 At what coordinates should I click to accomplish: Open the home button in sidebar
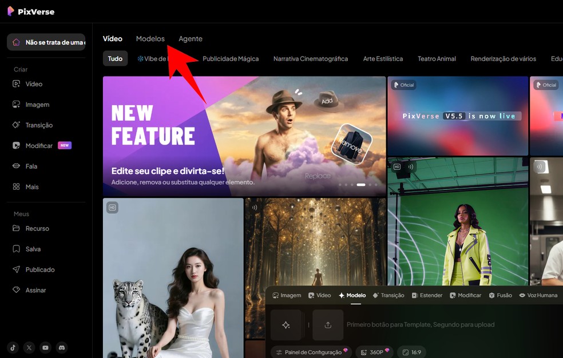click(46, 42)
